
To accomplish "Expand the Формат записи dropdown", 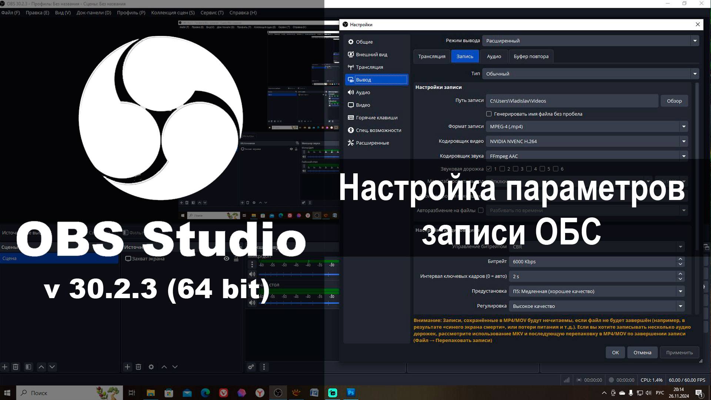I will pyautogui.click(x=684, y=127).
